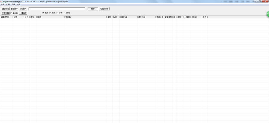Open the last menu item after 工具

19,4
